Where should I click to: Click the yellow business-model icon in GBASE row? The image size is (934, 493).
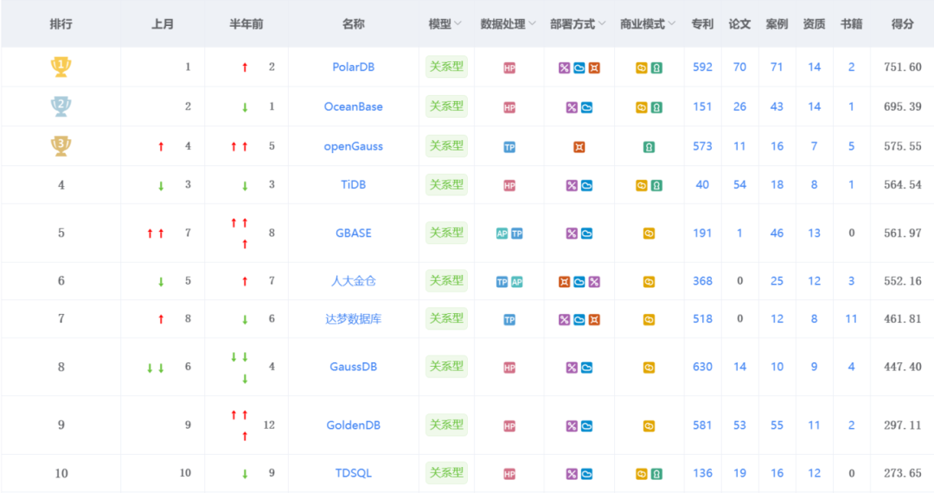(649, 234)
